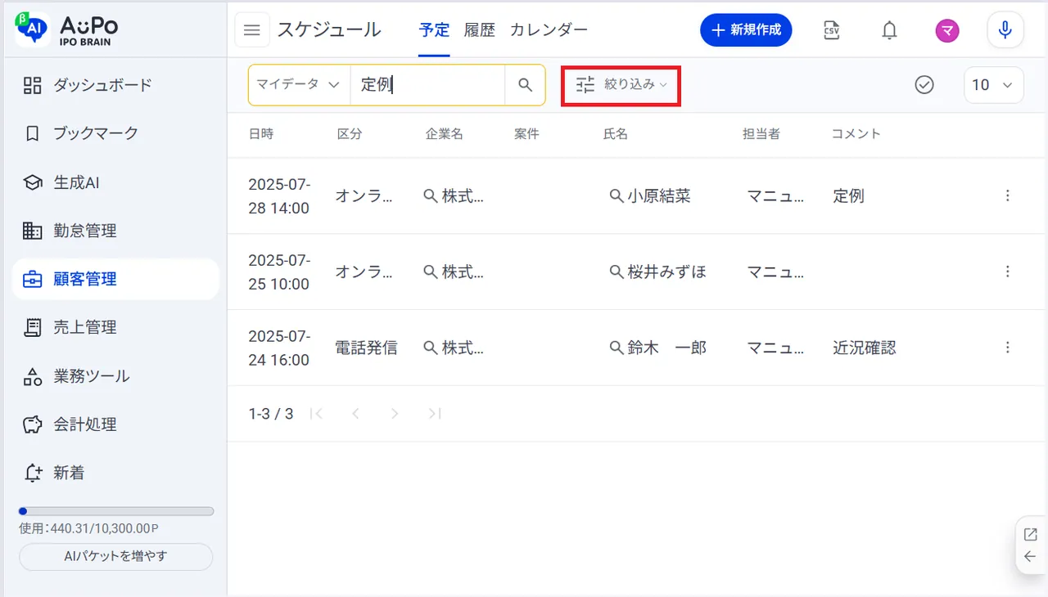Open 業務ツール in the sidebar
The width and height of the screenshot is (1048, 597).
pos(115,376)
